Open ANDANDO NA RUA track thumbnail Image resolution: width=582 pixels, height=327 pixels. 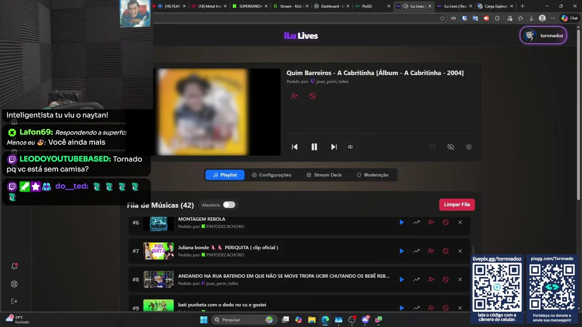pos(159,280)
